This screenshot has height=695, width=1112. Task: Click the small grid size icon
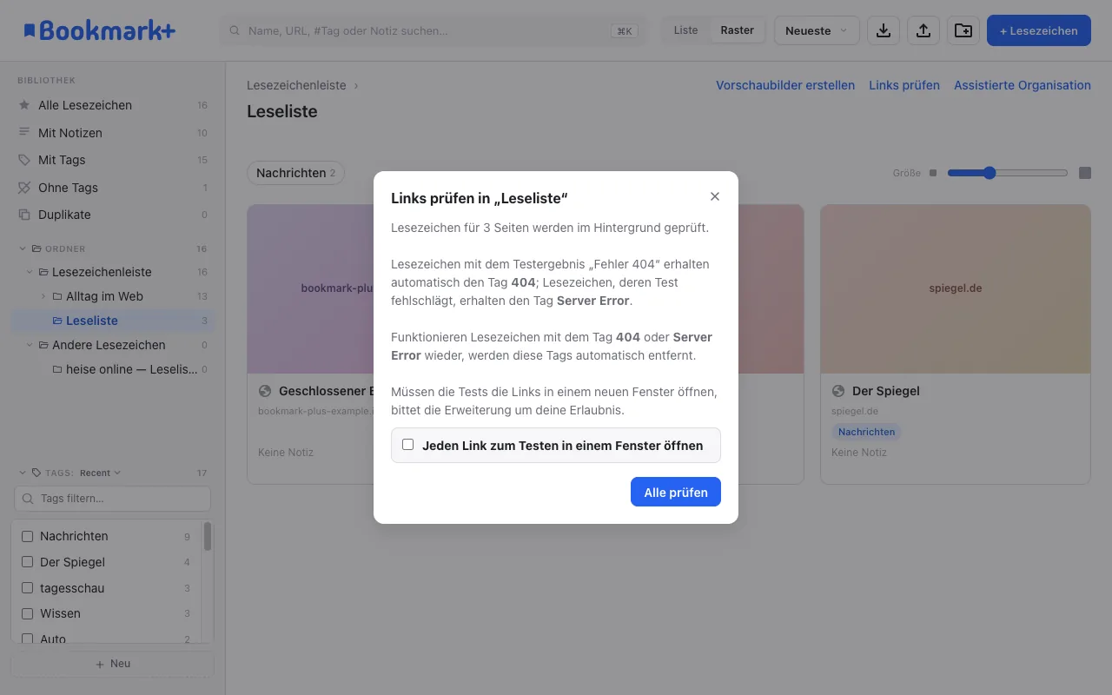pyautogui.click(x=933, y=173)
